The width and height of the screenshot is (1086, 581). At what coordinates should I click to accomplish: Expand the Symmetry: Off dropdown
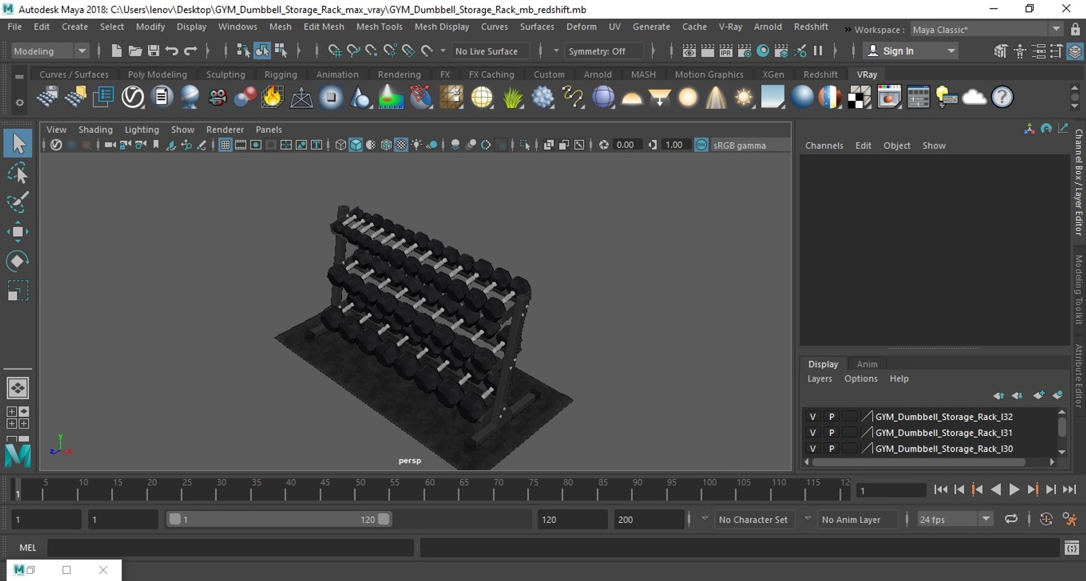pyautogui.click(x=555, y=51)
